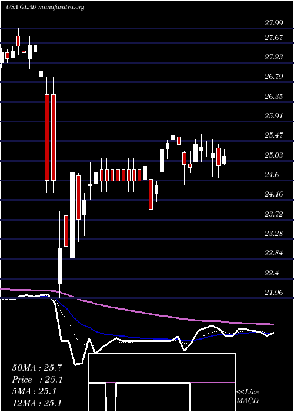Click the '<<Live MACD' label

point(248,397)
